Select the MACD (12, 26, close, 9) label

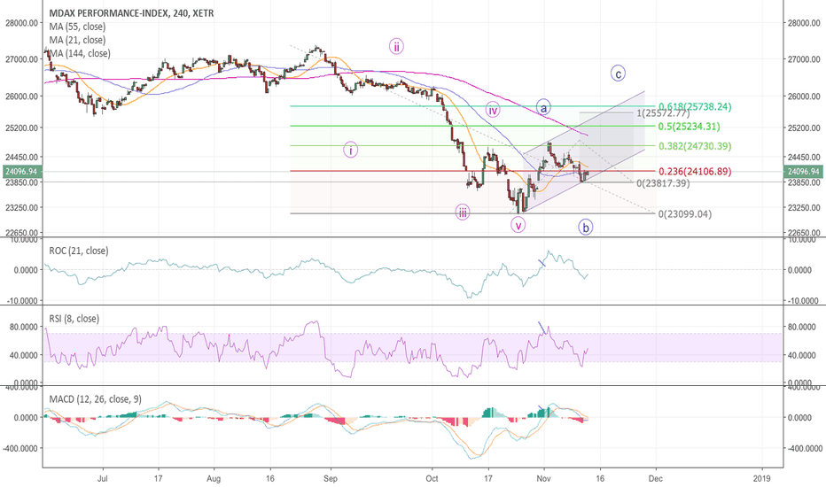pos(96,399)
